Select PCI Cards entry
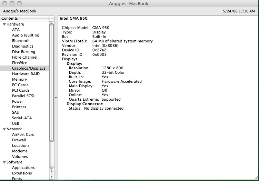 (21, 90)
